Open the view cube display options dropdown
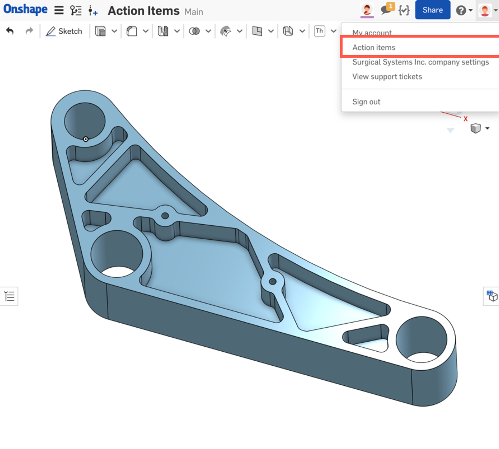Screen dimensions: 499x449 pos(487,128)
